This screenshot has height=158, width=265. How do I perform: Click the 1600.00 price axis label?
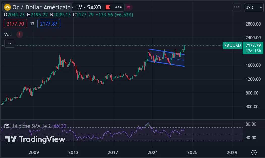[253, 65]
